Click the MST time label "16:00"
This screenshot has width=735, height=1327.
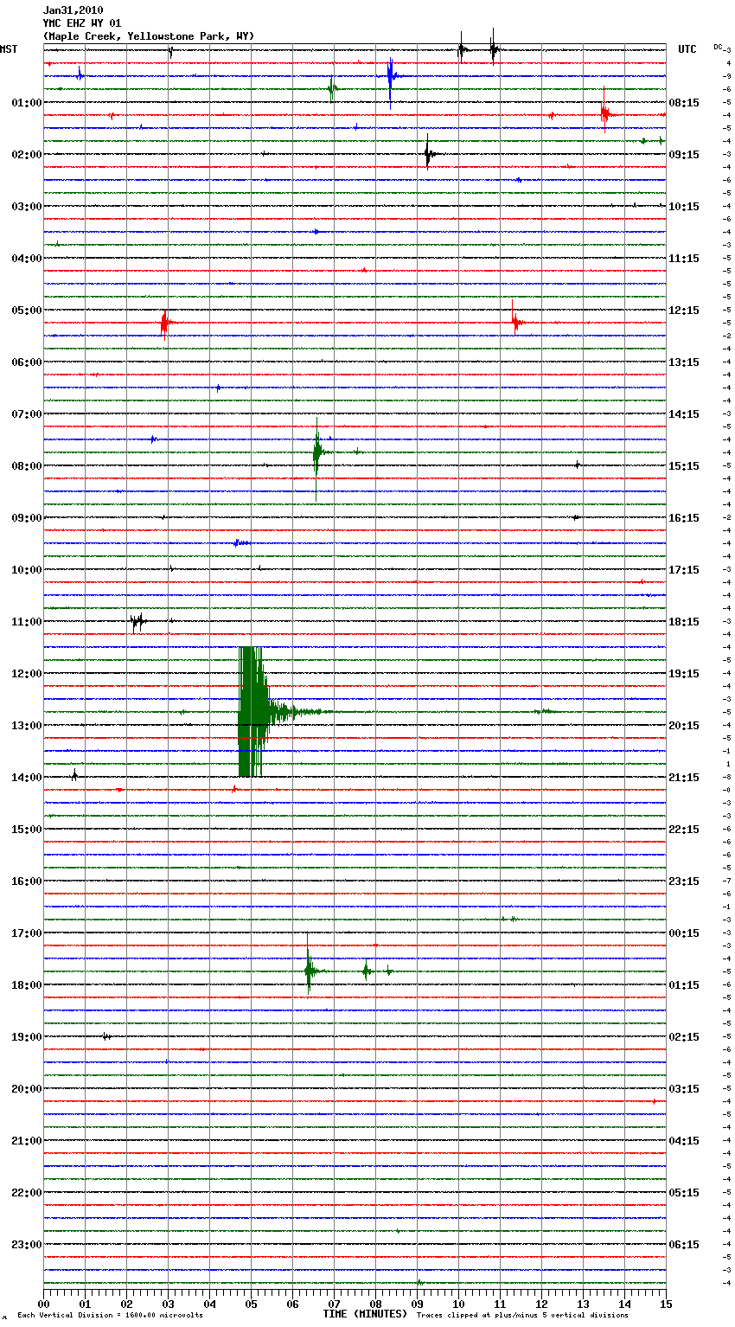pos(27,881)
